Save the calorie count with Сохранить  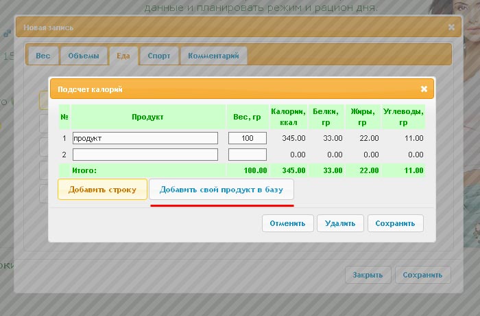(x=395, y=223)
